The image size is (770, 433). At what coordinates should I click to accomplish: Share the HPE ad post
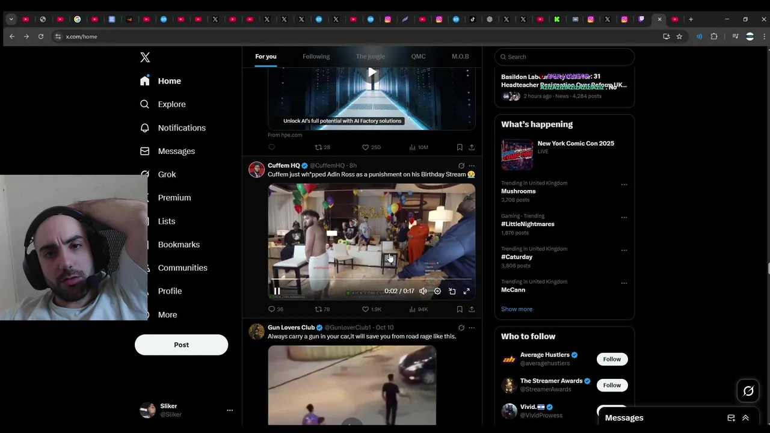(x=472, y=147)
